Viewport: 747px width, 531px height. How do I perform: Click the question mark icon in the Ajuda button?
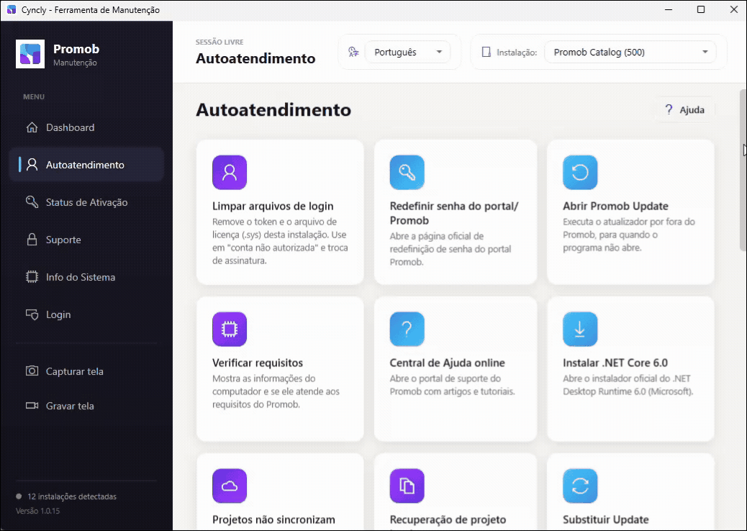coord(669,109)
